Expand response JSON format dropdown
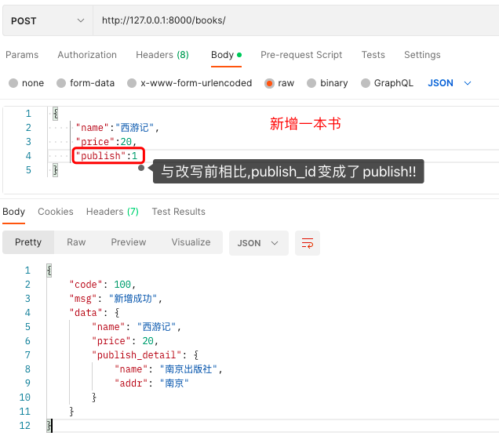Screen dimensions: 499x443 (258, 243)
